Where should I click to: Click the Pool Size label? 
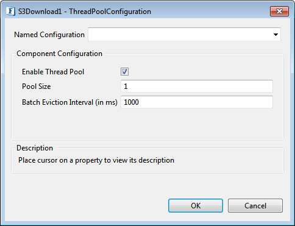pos(37,87)
